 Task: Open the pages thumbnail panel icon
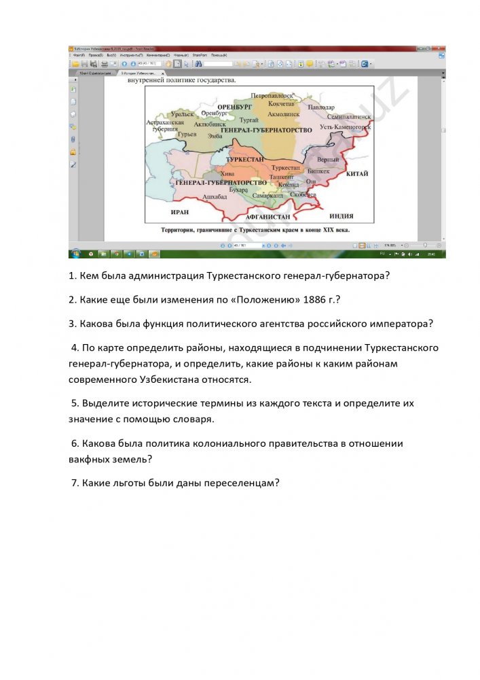pyautogui.click(x=73, y=102)
